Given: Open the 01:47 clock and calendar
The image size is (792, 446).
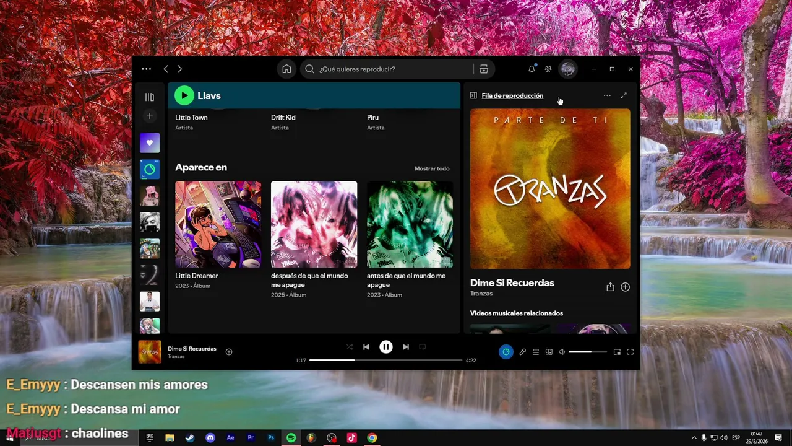Looking at the screenshot, I should [757, 437].
